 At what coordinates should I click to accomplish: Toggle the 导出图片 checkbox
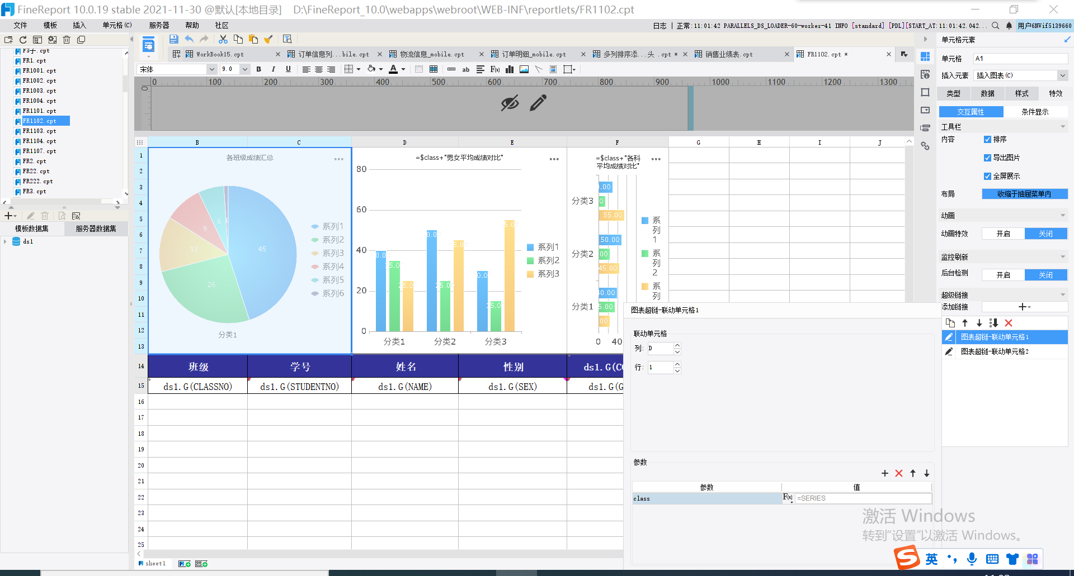point(987,158)
